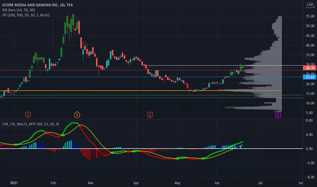This screenshot has height=187, width=317.
Task: Click the 2021 time axis label
Action: click(x=14, y=183)
